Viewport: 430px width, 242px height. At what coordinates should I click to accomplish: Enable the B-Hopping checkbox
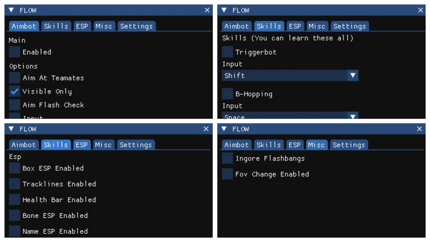pos(228,94)
